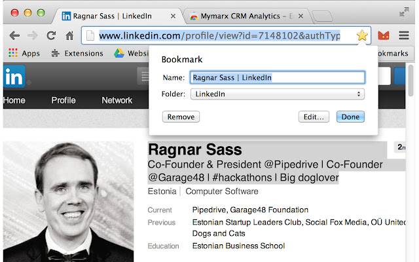Image resolution: width=419 pixels, height=262 pixels.
Task: Click the Computer Software industry link
Action: [x=222, y=191]
